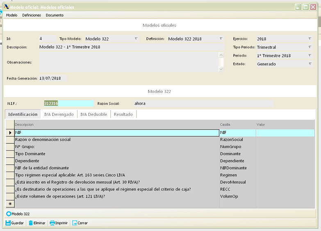Screen dimensions: 321x231
Task: Expand the Tipo Periodo dropdown
Action: (x=310, y=47)
